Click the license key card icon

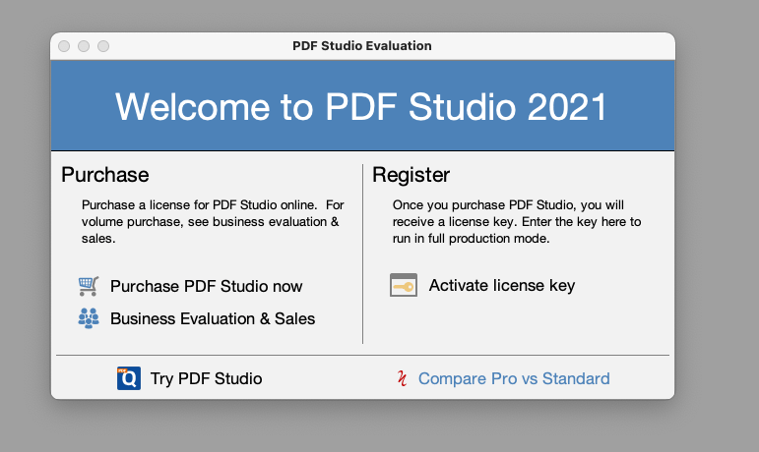click(404, 285)
